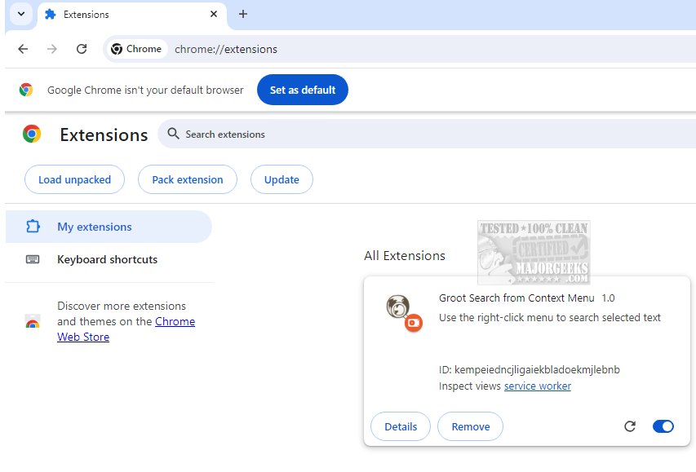Click the Set as default button
Screen dimensions: 696x472
click(302, 90)
